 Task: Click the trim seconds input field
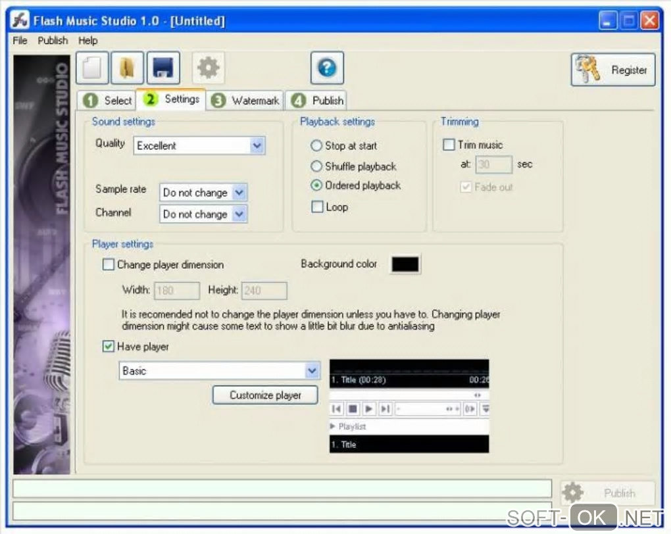pos(493,164)
